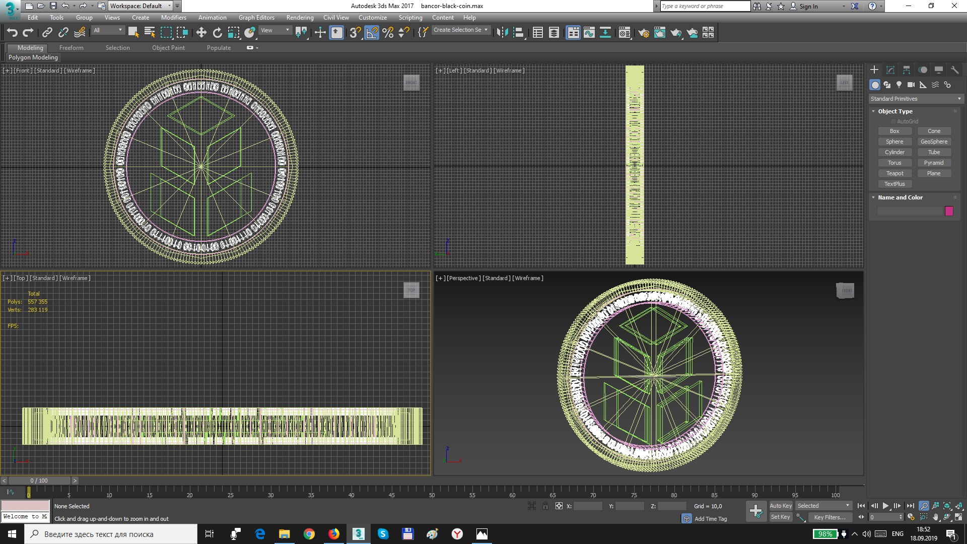Viewport: 967px width, 544px height.
Task: Select the Lights category icon
Action: click(x=899, y=85)
